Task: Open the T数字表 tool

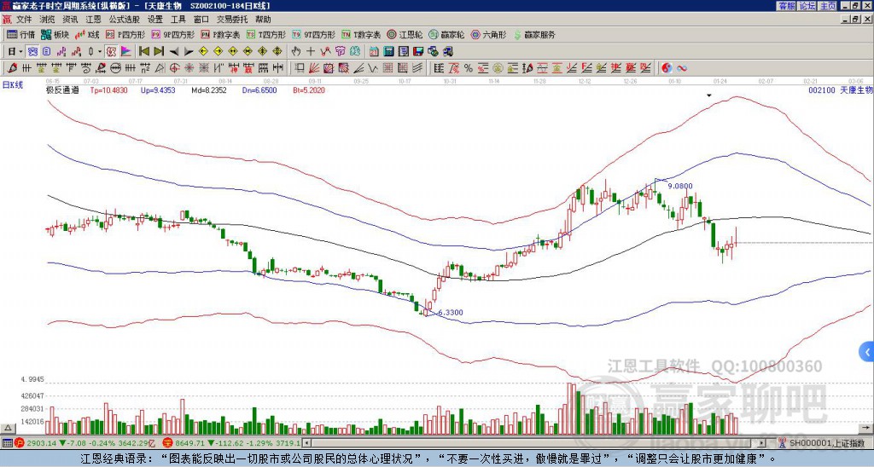Action: click(x=361, y=34)
